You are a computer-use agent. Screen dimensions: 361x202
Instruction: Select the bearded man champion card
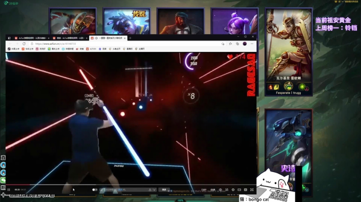tap(180, 21)
